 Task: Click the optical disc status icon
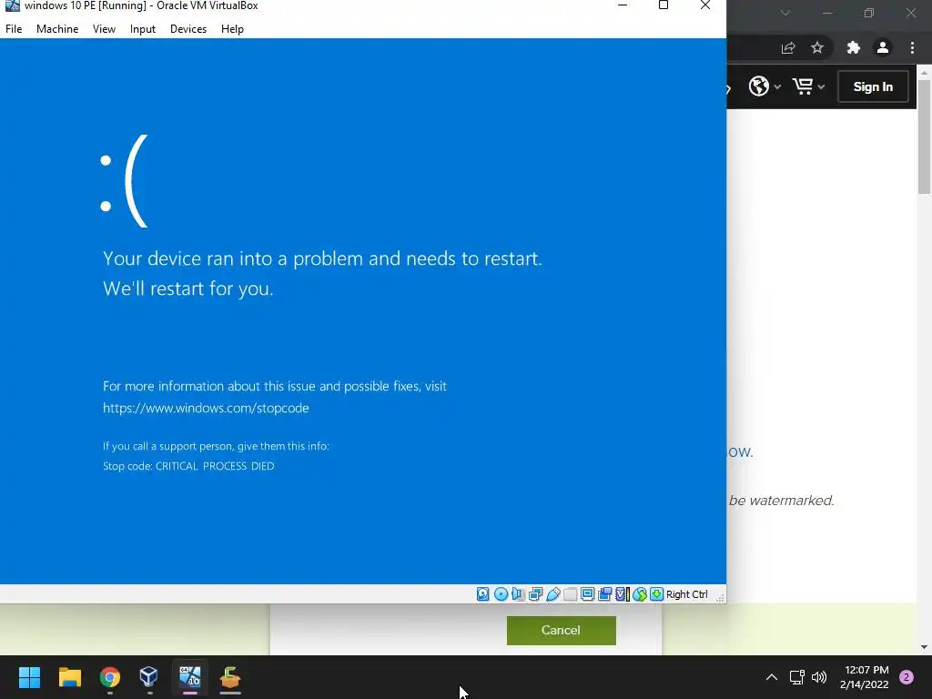(501, 593)
